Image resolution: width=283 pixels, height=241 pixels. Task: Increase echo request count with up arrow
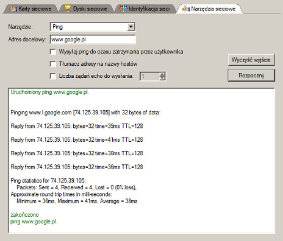pyautogui.click(x=162, y=74)
